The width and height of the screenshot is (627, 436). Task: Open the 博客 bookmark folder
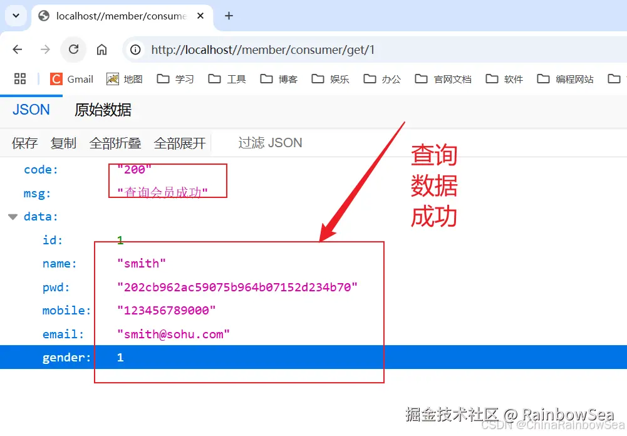279,79
